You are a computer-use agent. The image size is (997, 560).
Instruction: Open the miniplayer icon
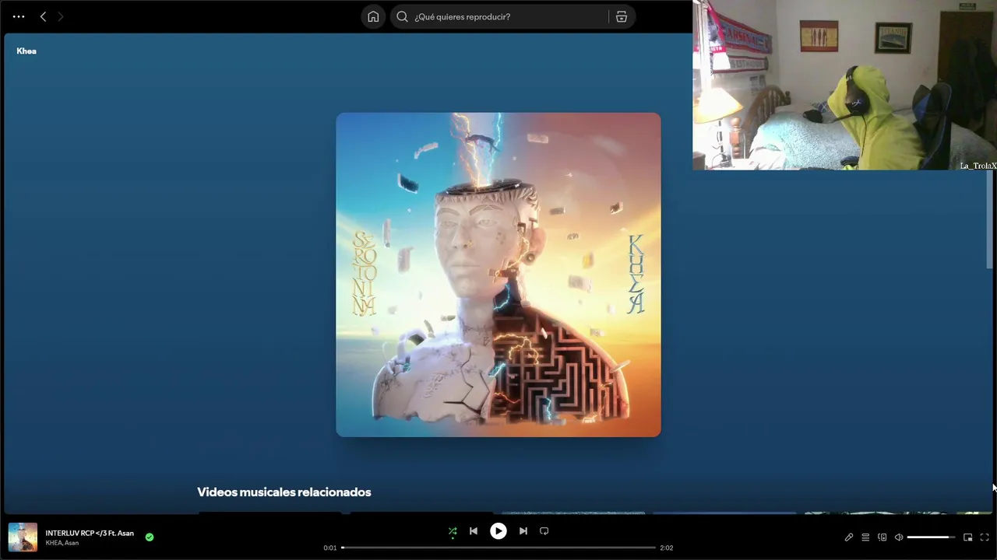967,537
